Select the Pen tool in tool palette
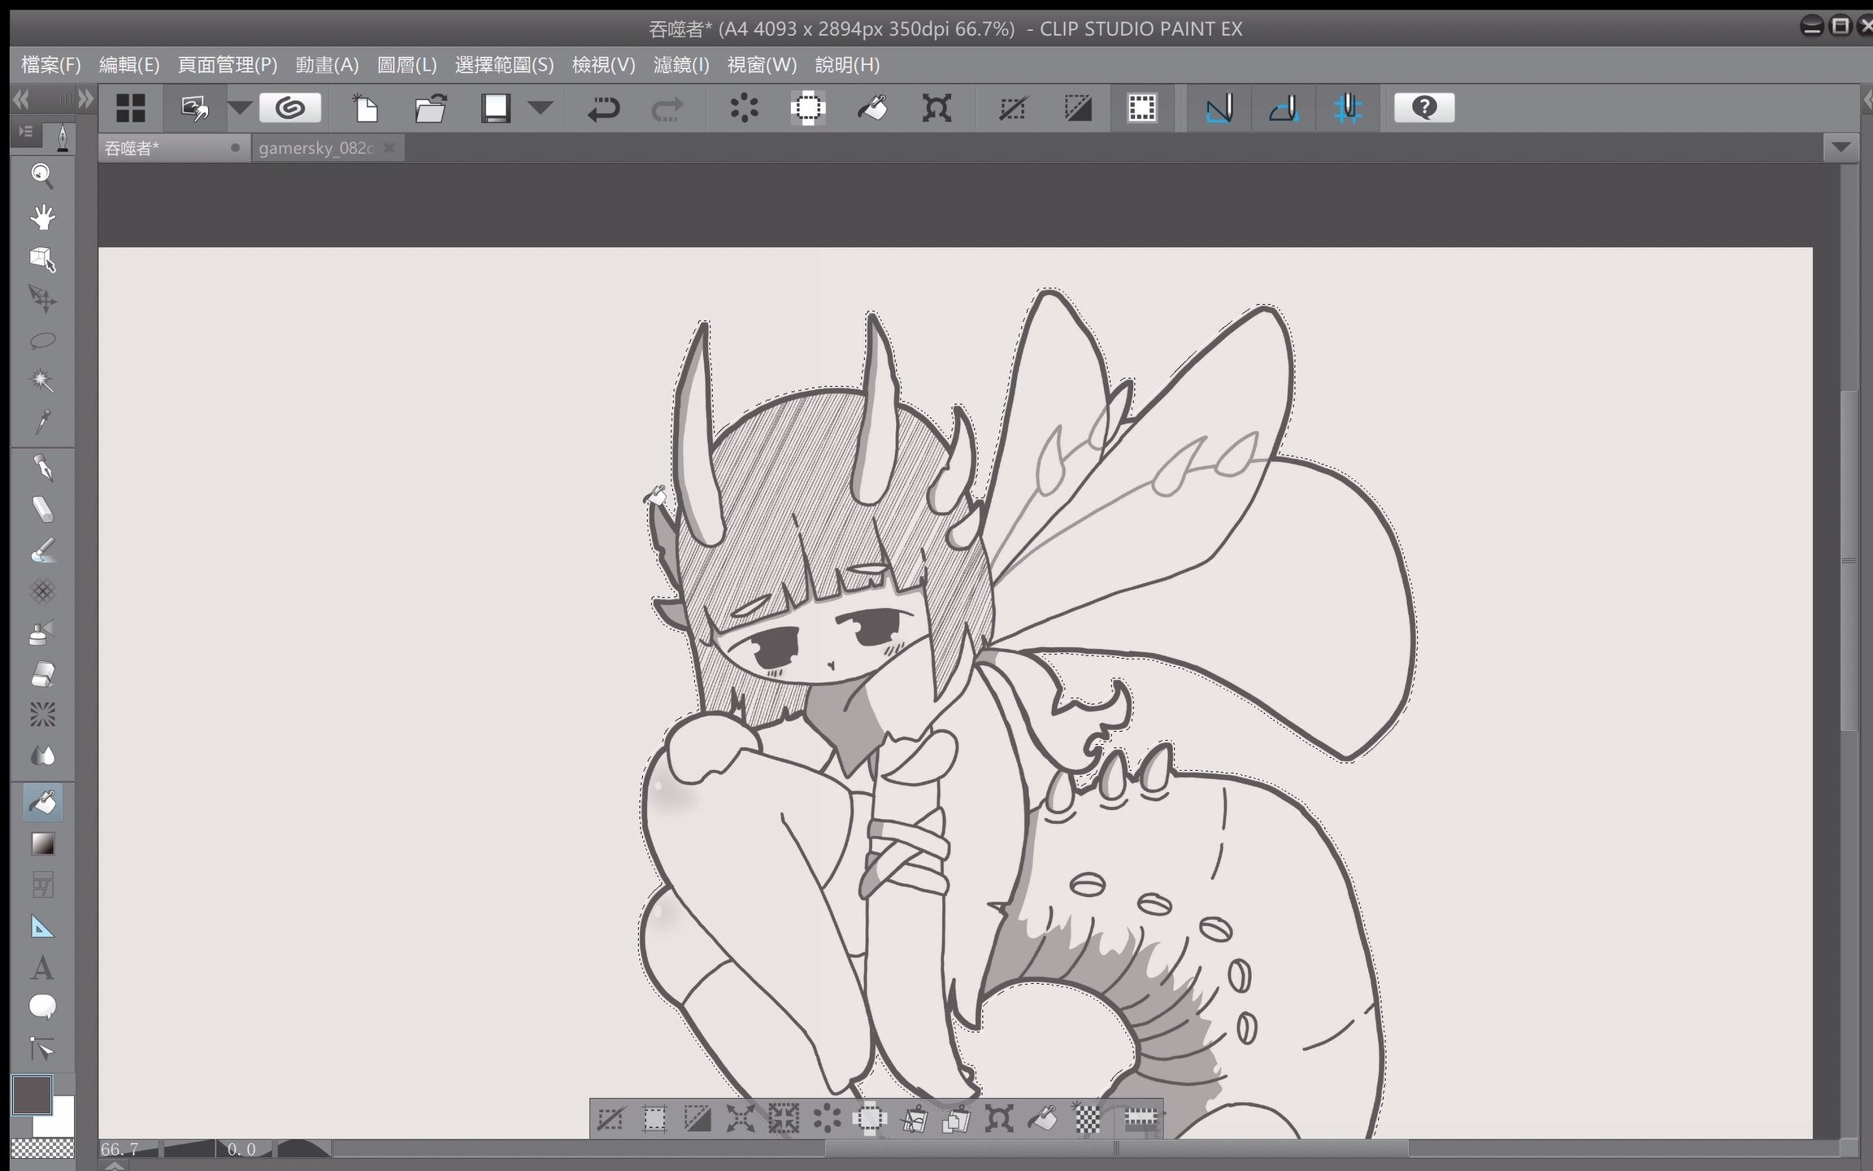Screen dimensions: 1873x1171 point(42,468)
